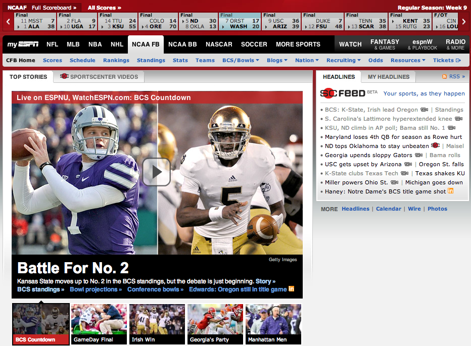Viewport: 471px width, 346px height.
Task: Open All Scores link
Action: click(105, 8)
